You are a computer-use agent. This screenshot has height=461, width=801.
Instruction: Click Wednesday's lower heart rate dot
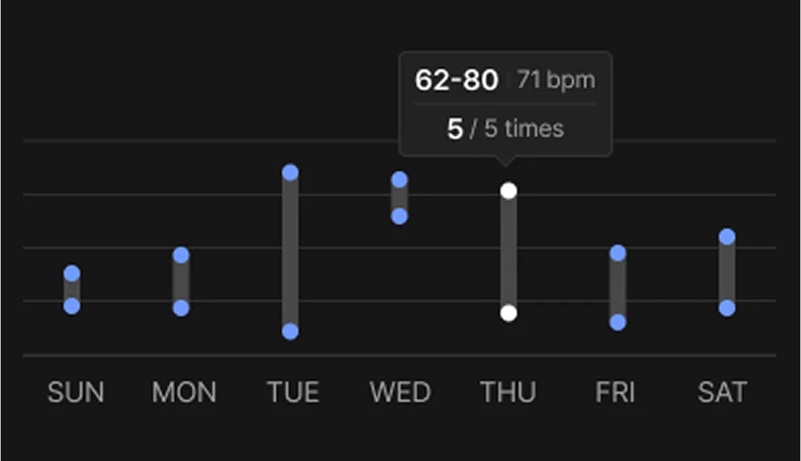tap(399, 216)
